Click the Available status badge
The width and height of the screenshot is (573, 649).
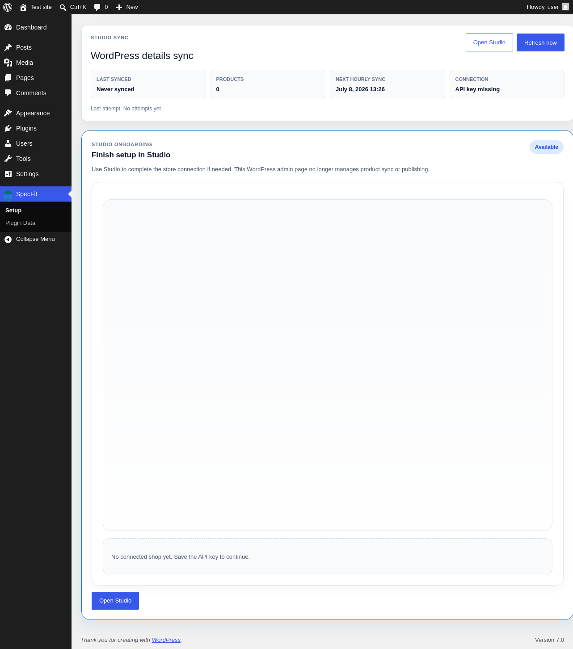point(547,147)
